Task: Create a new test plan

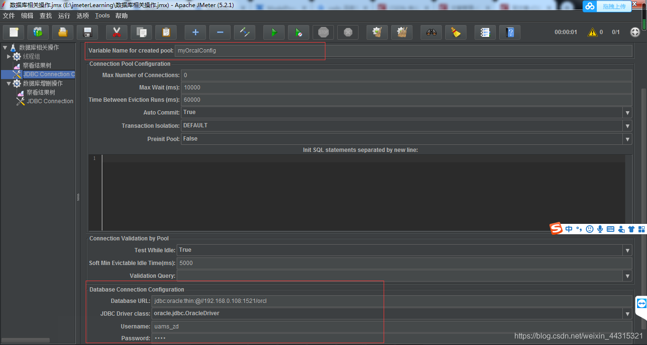Action: tap(14, 32)
